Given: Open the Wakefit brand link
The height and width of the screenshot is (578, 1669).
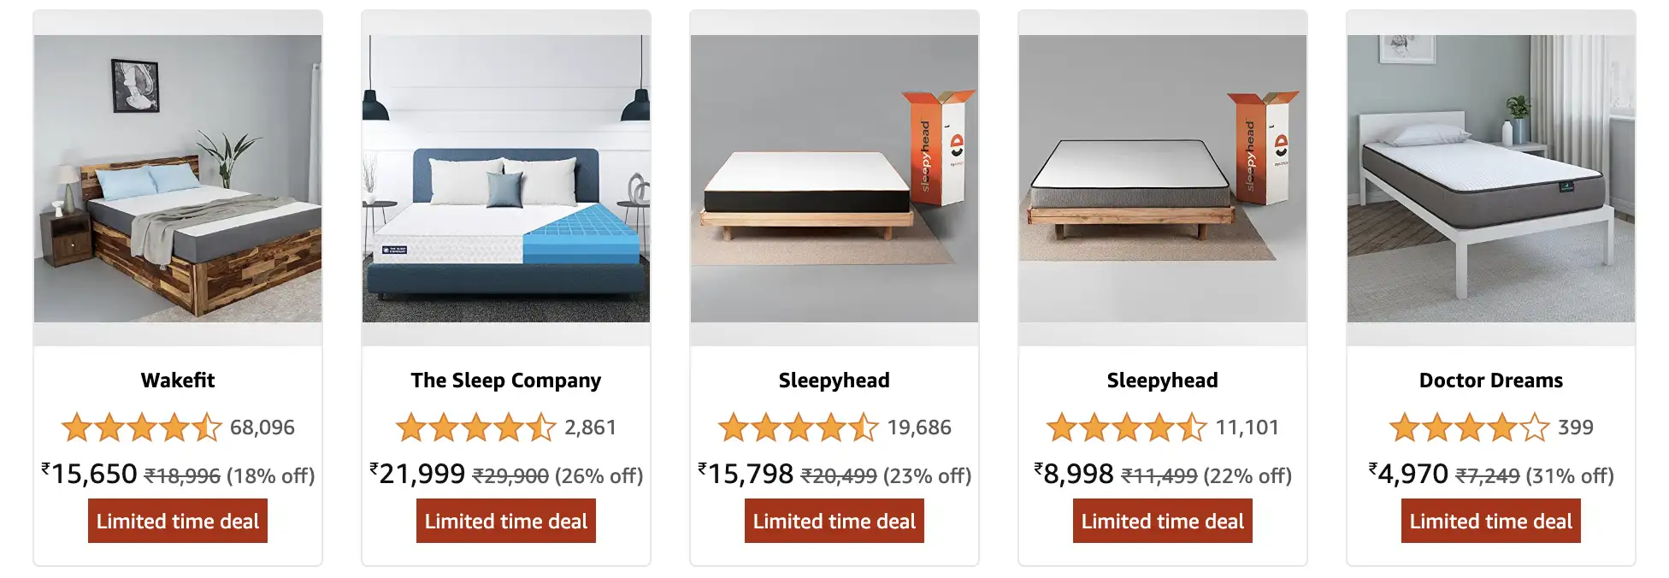Looking at the screenshot, I should pyautogui.click(x=177, y=380).
